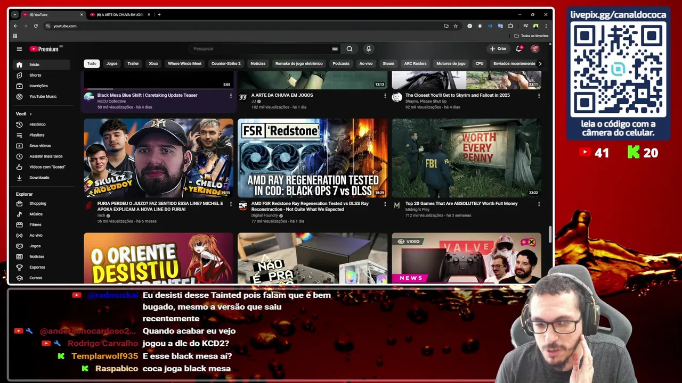
Task: Select the Xbox filter chip
Action: [153, 63]
